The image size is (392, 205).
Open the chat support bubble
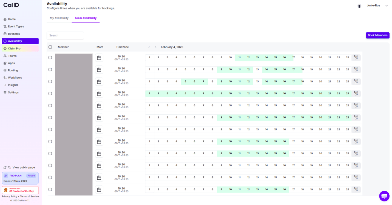coord(384,196)
